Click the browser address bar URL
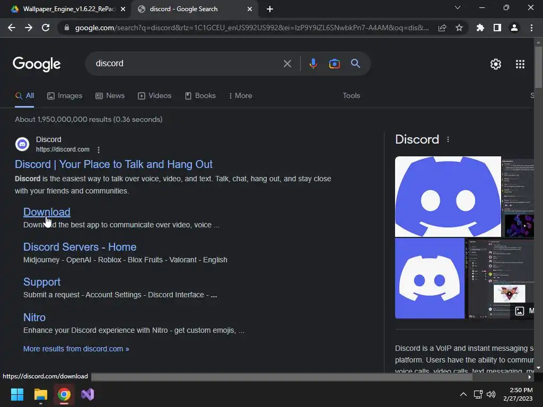543x407 pixels. tap(252, 28)
